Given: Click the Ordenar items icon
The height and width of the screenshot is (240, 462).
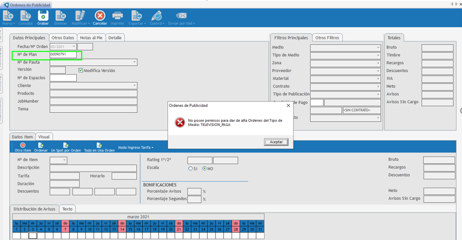Looking at the screenshot, I should pos(41,146).
